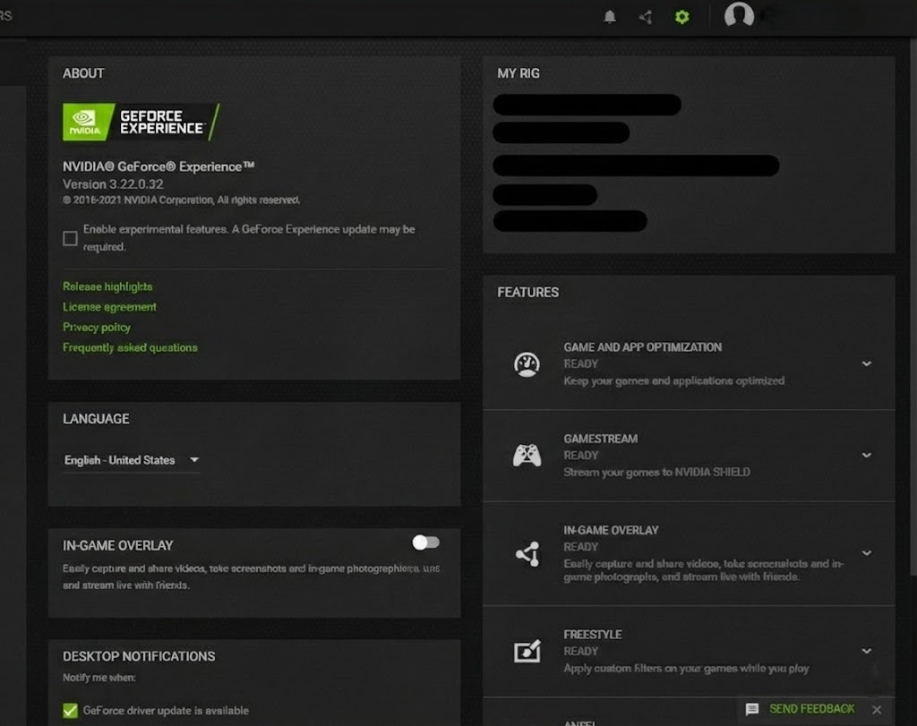
Task: Click the GeForce Experience NVIDIA logo
Action: coord(141,122)
